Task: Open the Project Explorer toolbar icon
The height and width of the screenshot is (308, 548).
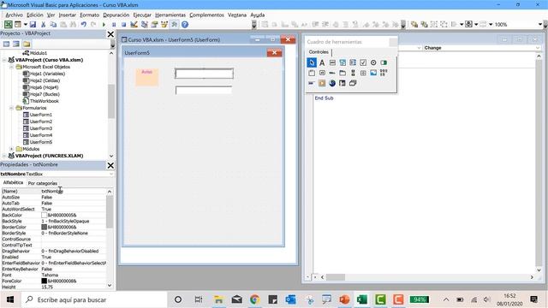Action: pos(145,25)
